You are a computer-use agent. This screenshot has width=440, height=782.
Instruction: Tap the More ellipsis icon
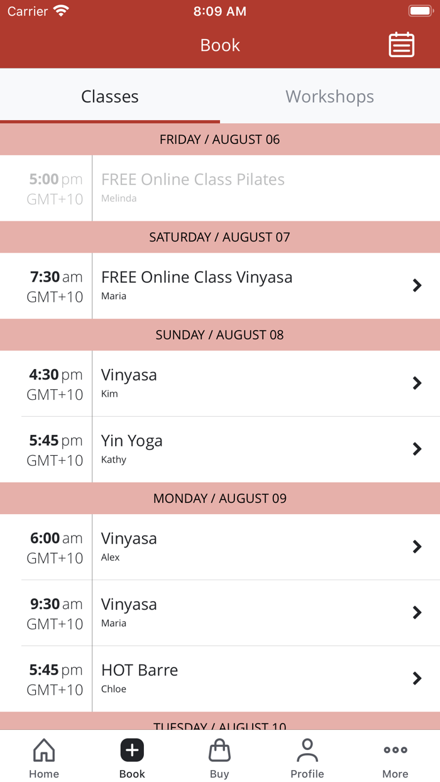pyautogui.click(x=395, y=749)
